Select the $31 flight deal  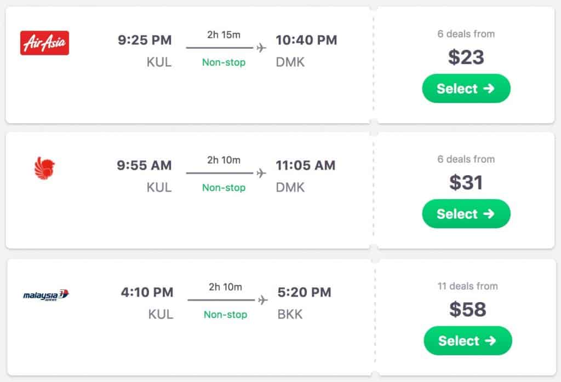click(x=466, y=214)
